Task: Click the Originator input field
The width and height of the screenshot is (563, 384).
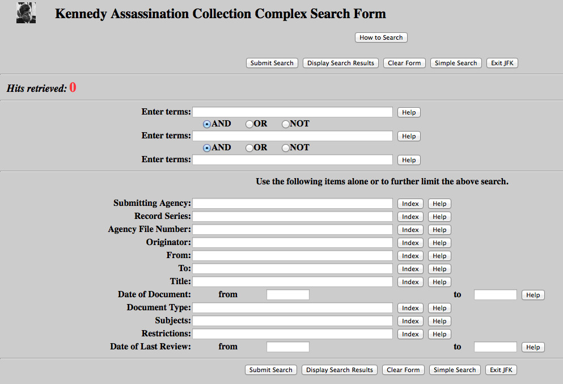Action: [x=293, y=242]
